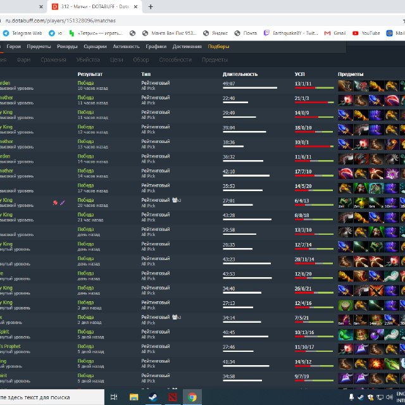Switch to the Обзор tab
The image size is (405, 405).
[140, 60]
